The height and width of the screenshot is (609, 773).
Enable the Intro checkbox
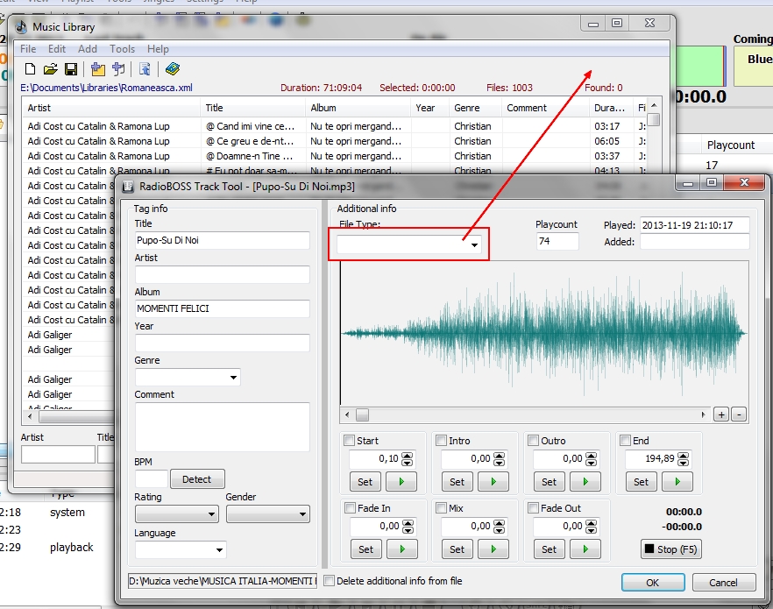(441, 441)
